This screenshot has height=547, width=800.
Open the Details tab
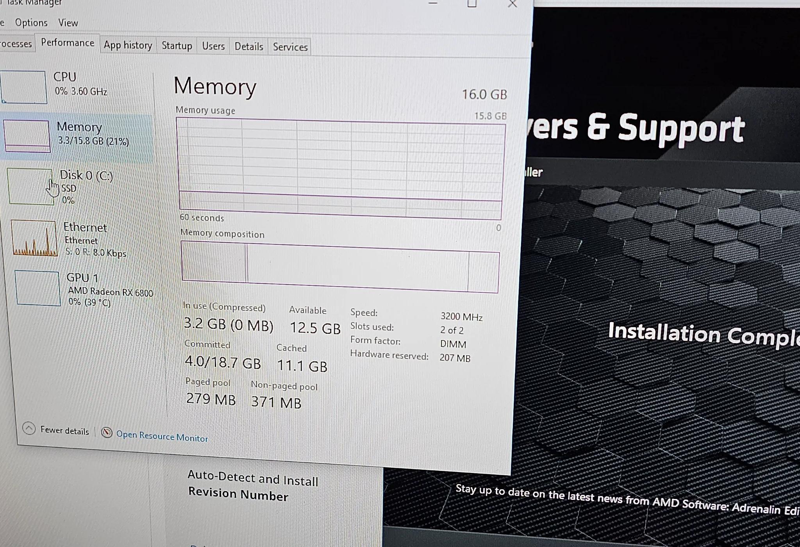248,47
